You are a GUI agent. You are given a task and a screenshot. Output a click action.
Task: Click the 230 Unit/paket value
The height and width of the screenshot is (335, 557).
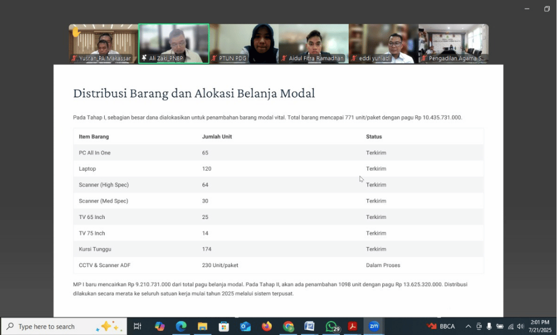tap(220, 265)
